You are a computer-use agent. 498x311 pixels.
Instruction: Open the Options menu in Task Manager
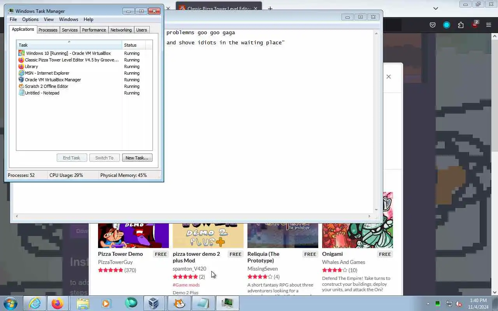30,19
